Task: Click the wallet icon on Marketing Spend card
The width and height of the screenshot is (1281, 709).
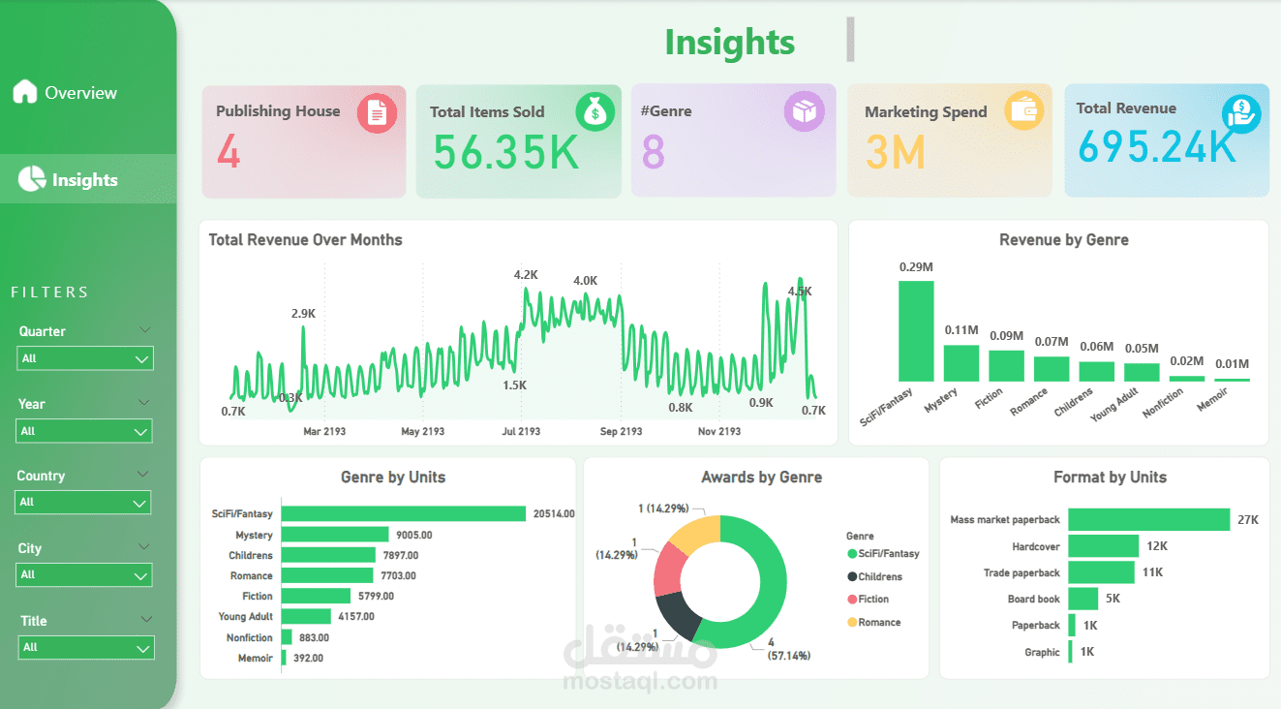Action: click(x=1023, y=110)
